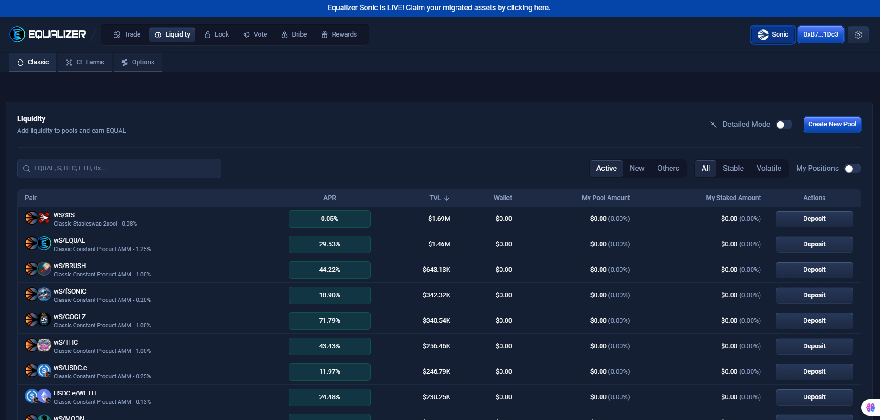Switch to the Classic tab
Viewport: 880px width, 420px height.
(x=33, y=63)
